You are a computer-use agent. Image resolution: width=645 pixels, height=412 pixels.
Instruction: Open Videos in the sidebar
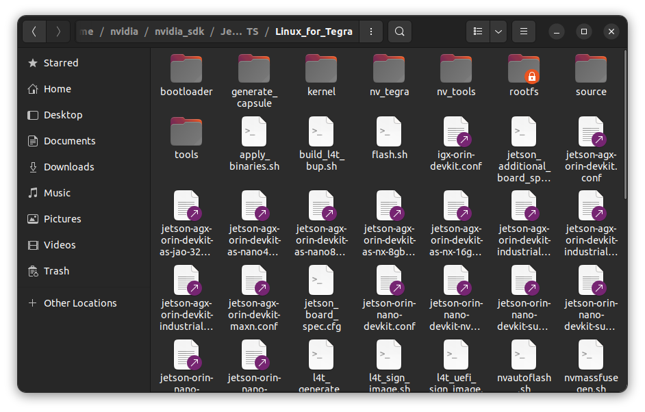click(x=84, y=245)
